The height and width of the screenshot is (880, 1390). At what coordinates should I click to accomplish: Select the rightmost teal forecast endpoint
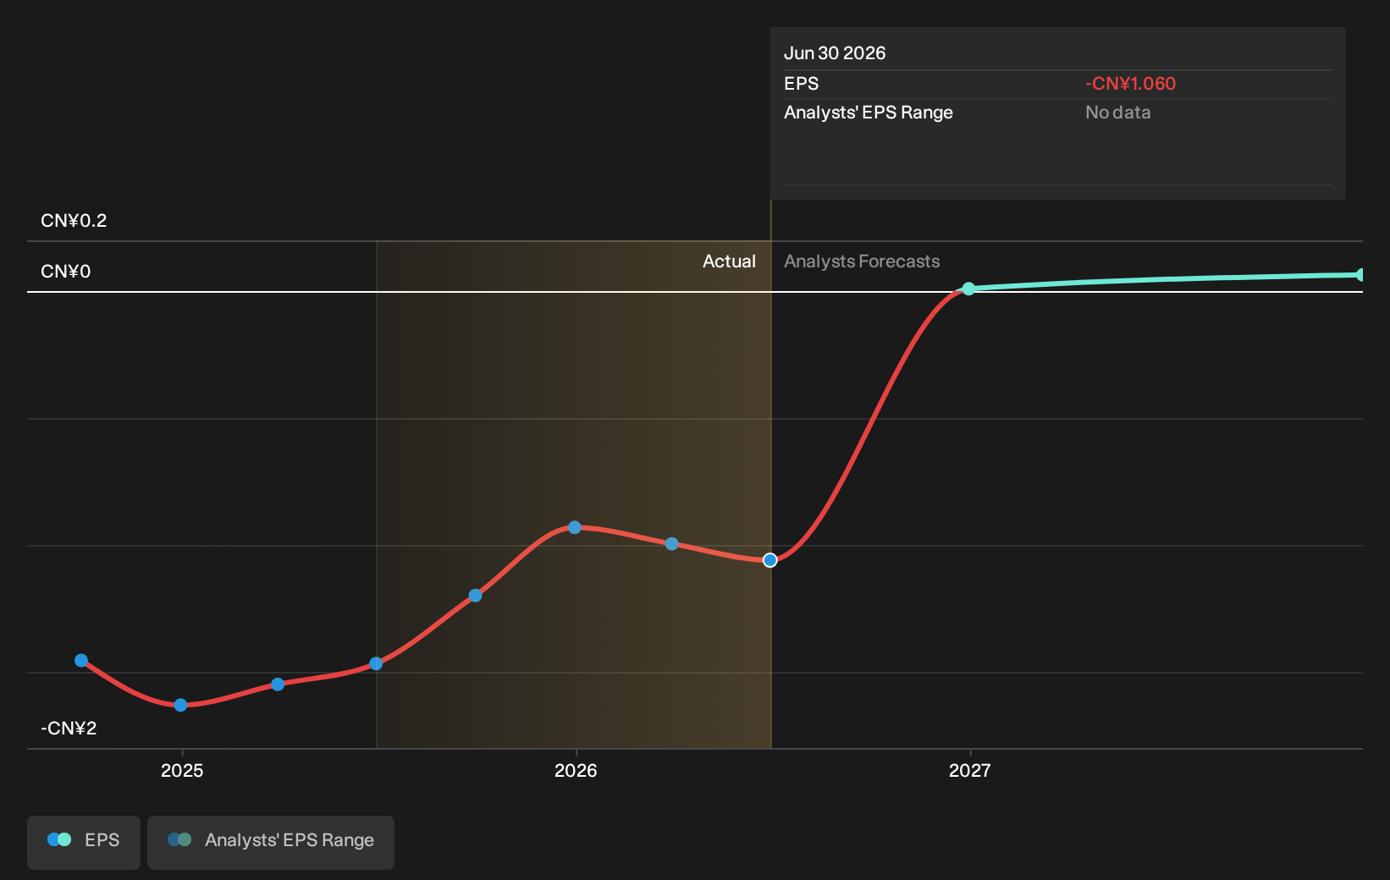coord(1361,274)
